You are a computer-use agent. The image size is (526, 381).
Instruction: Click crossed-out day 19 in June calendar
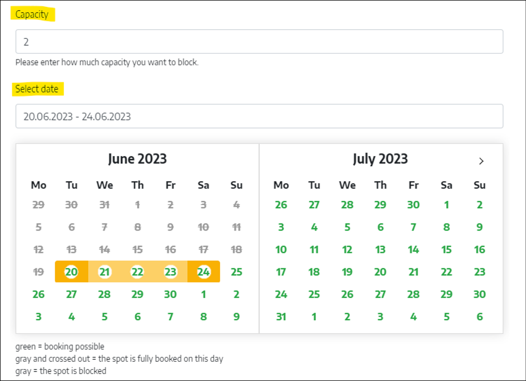[38, 272]
